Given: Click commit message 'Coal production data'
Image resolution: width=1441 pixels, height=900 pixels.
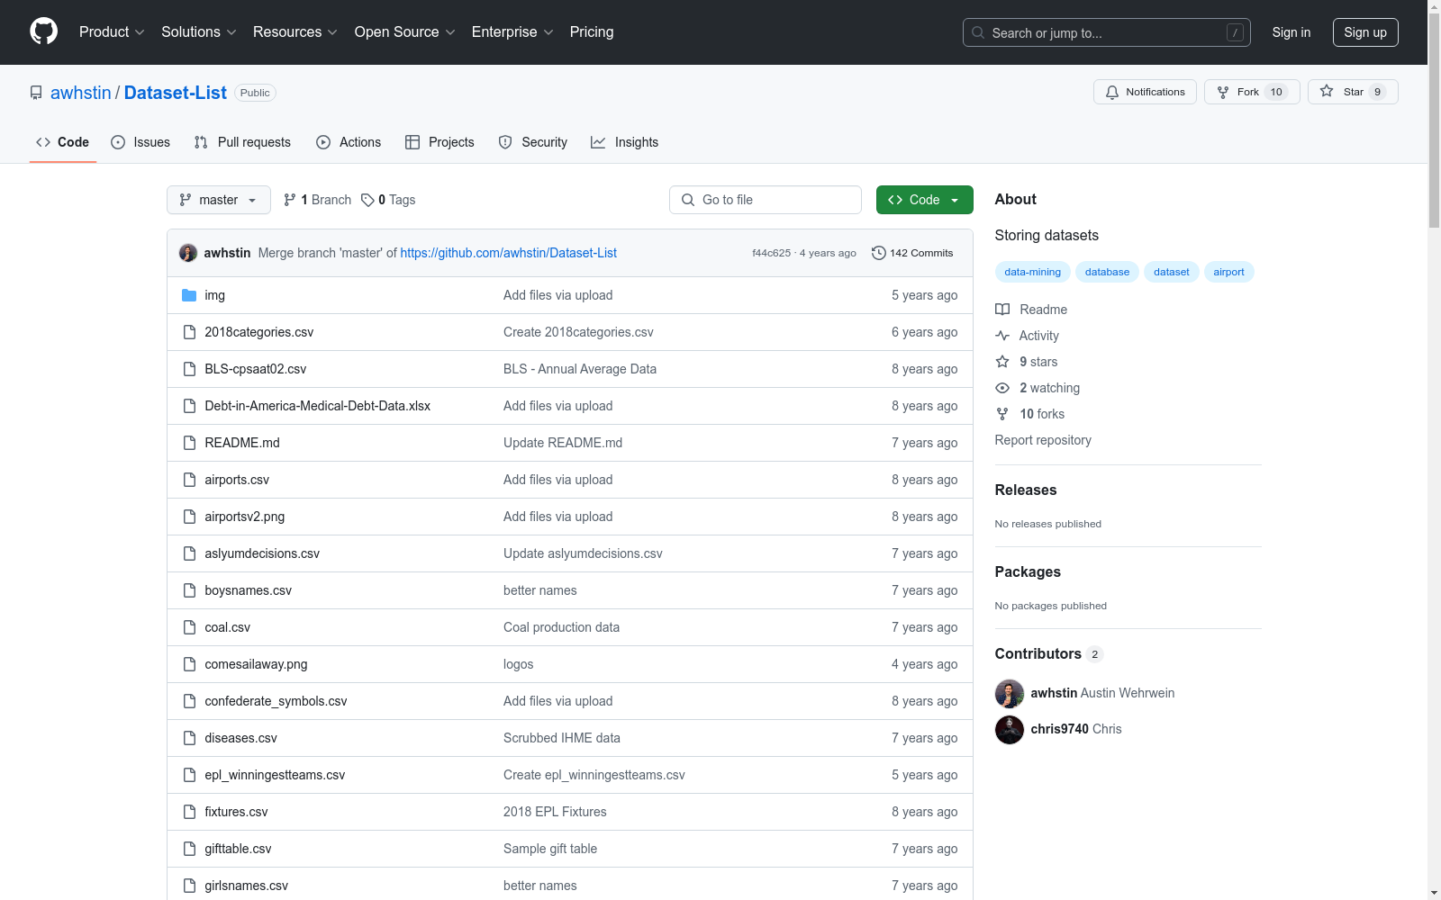Looking at the screenshot, I should tap(561, 627).
